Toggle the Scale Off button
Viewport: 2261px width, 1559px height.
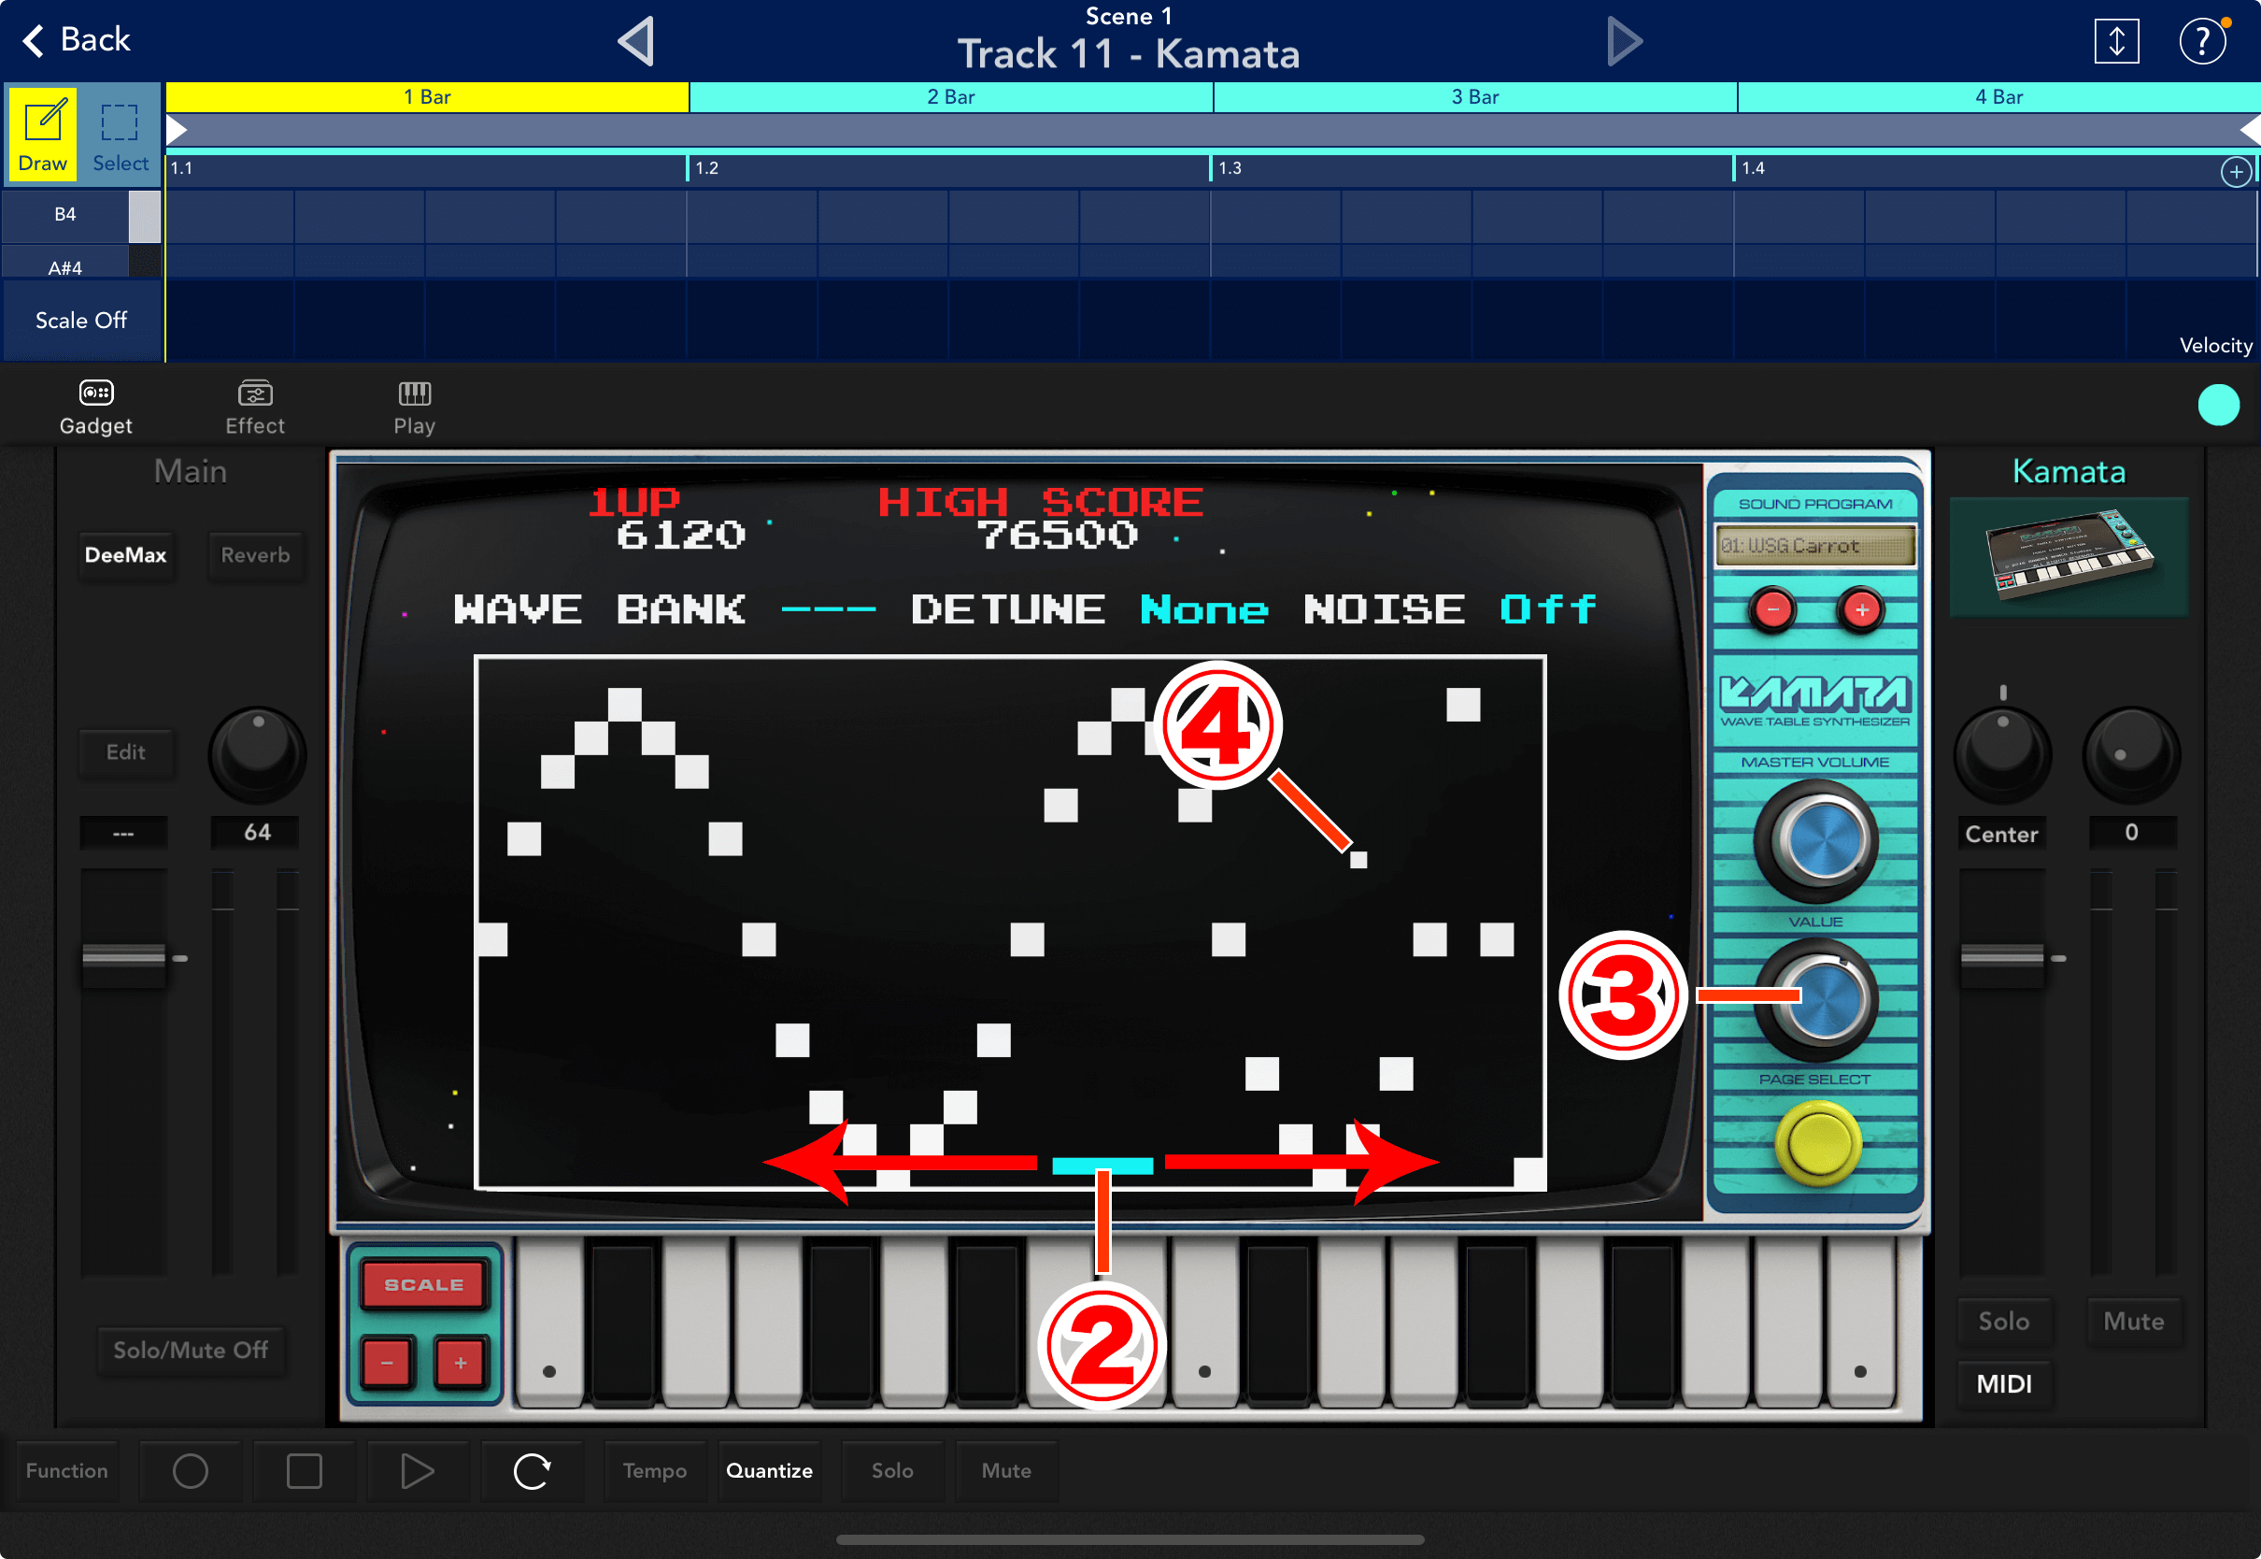pos(81,321)
